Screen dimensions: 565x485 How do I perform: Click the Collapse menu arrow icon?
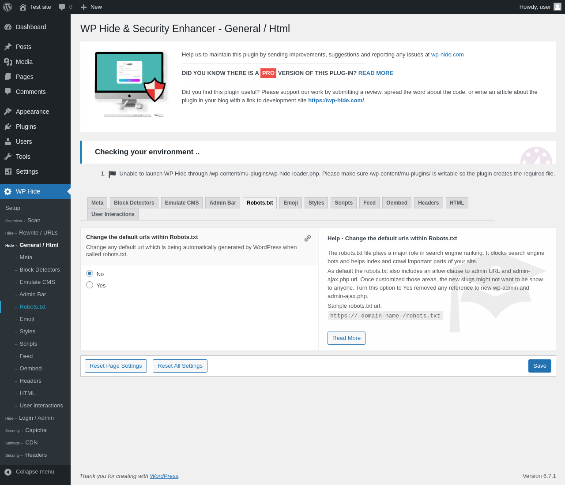[x=8, y=472]
